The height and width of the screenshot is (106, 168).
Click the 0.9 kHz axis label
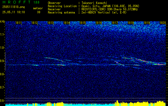2,61
